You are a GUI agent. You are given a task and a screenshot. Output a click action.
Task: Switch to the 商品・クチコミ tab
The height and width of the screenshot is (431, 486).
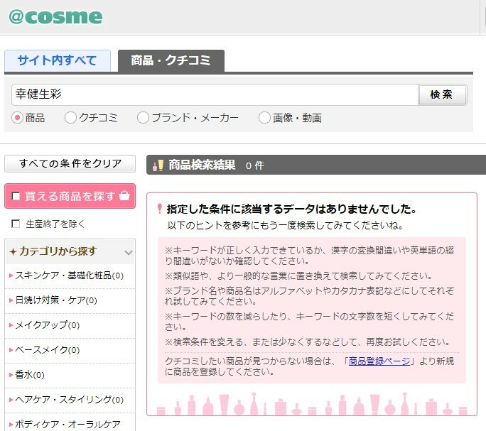coord(171,61)
